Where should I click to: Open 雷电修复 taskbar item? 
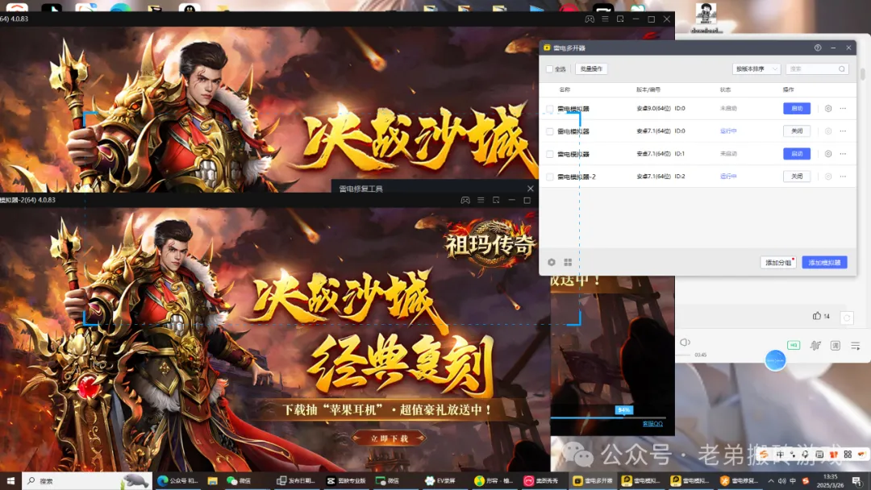click(x=739, y=480)
